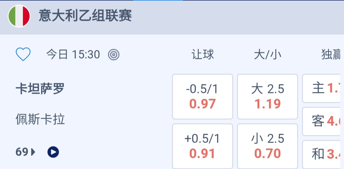Click the small triangle arrow beside 69
The height and width of the screenshot is (169, 344).
coord(33,152)
